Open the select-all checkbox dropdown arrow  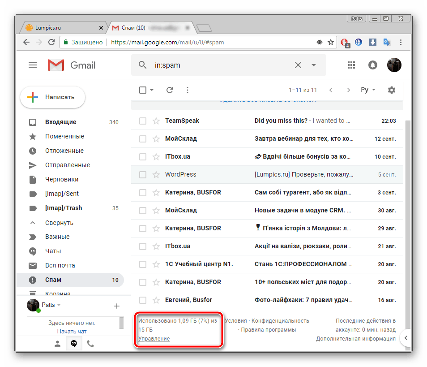click(x=152, y=90)
